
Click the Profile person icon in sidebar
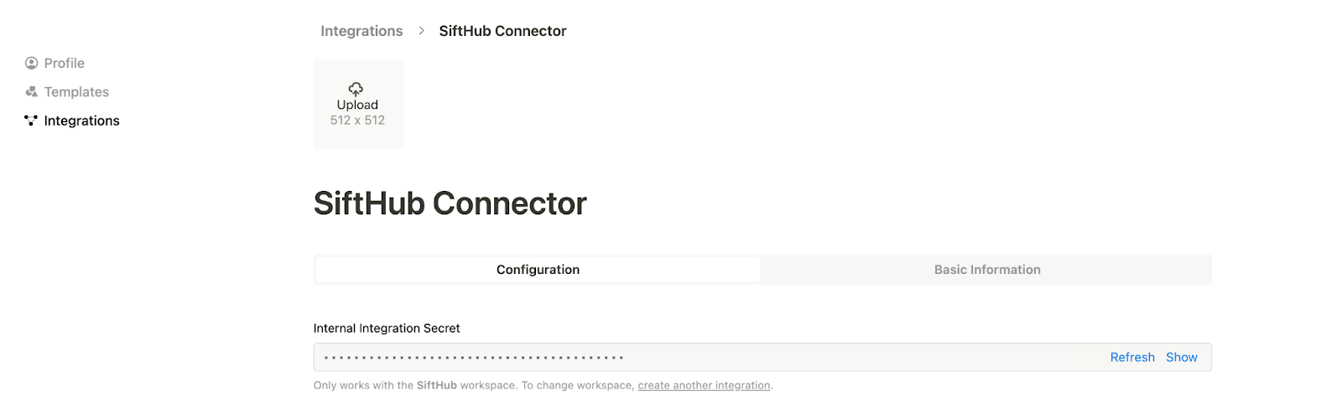(32, 63)
